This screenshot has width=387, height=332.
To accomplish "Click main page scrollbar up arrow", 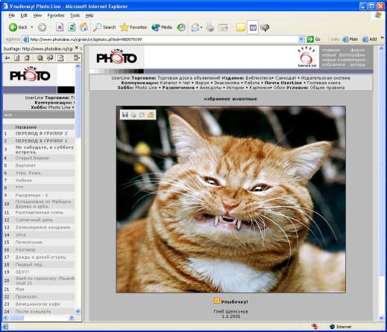I will click(x=382, y=49).
